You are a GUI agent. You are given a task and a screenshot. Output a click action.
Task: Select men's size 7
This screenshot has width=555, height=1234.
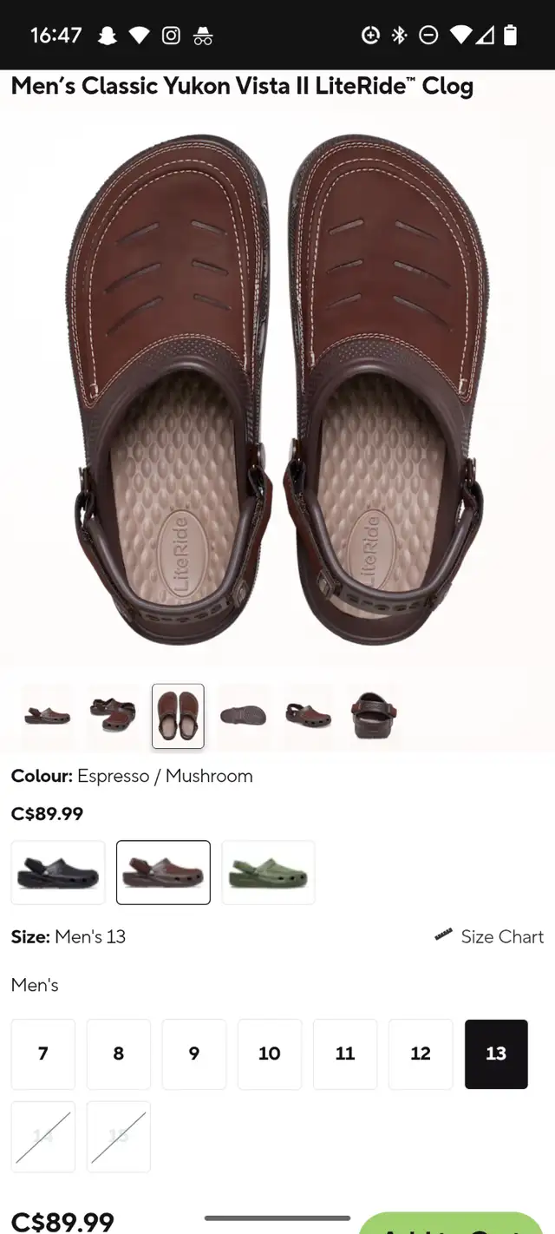43,1053
